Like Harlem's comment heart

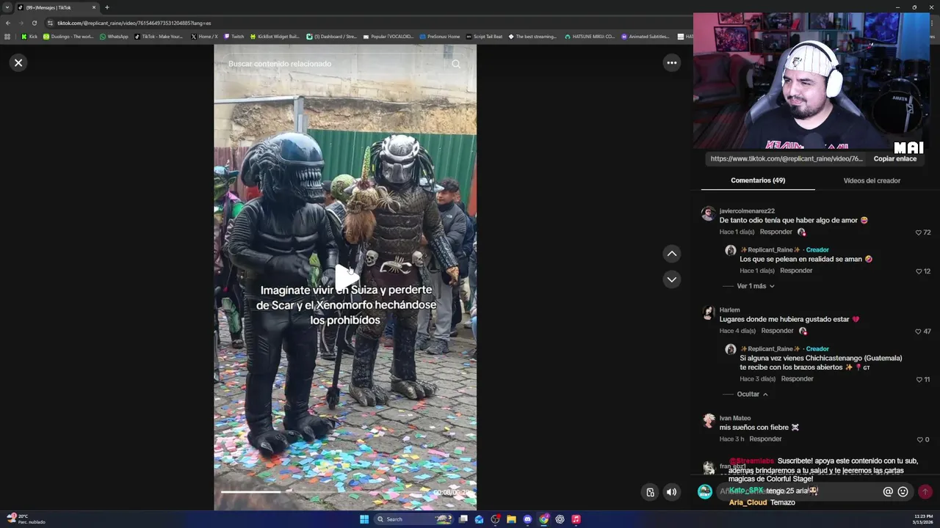click(x=919, y=331)
